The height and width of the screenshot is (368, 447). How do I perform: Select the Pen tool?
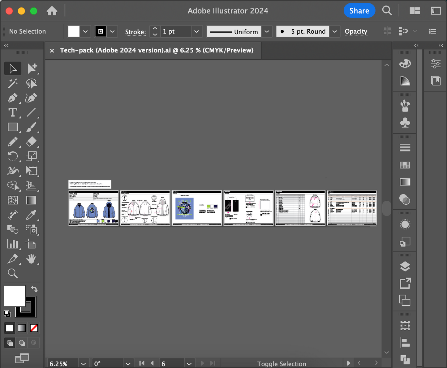click(x=13, y=98)
